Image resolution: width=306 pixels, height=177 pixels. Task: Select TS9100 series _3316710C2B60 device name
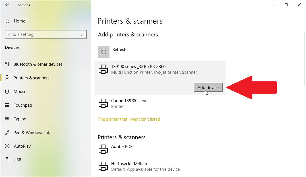point(138,66)
